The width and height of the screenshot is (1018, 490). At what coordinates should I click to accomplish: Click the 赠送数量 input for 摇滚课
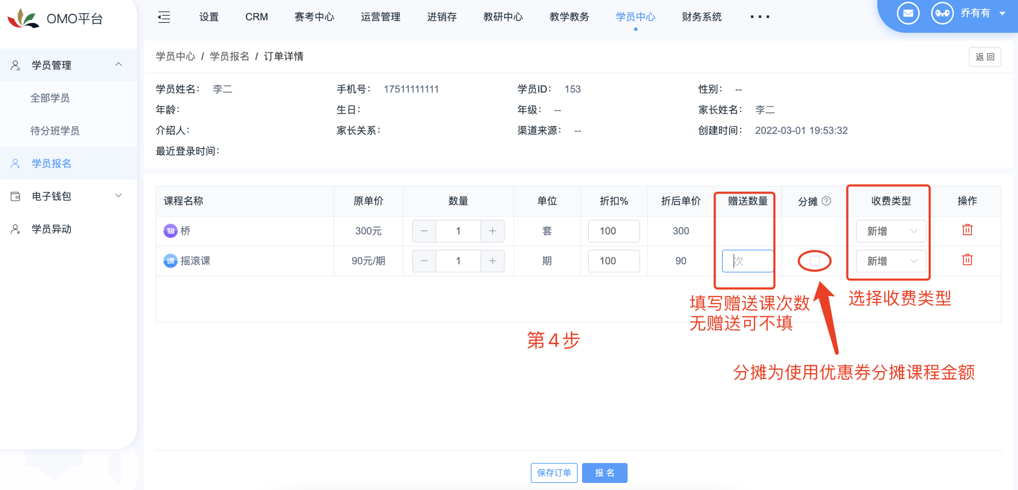[747, 261]
